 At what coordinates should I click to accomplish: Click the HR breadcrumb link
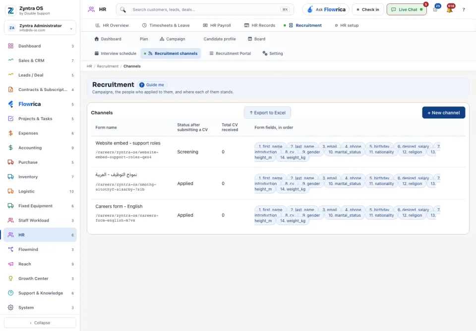[x=89, y=66]
